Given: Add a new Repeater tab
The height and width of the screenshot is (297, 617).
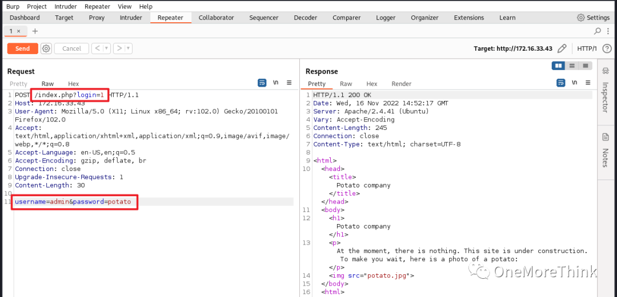Looking at the screenshot, I should pos(35,31).
